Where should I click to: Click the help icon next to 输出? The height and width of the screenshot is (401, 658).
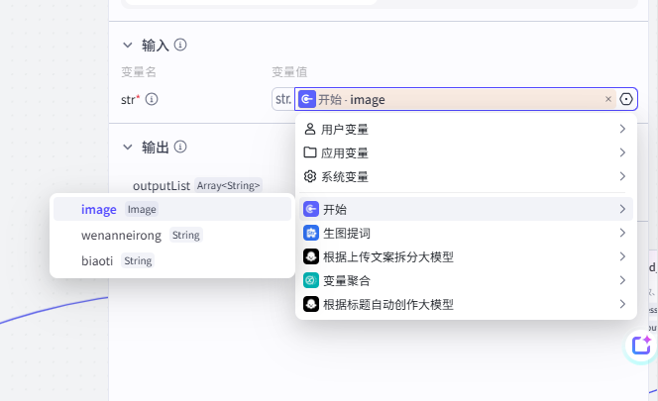(180, 147)
